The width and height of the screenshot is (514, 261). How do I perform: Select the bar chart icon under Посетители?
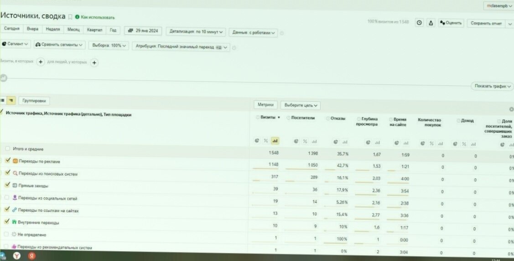coord(314,141)
